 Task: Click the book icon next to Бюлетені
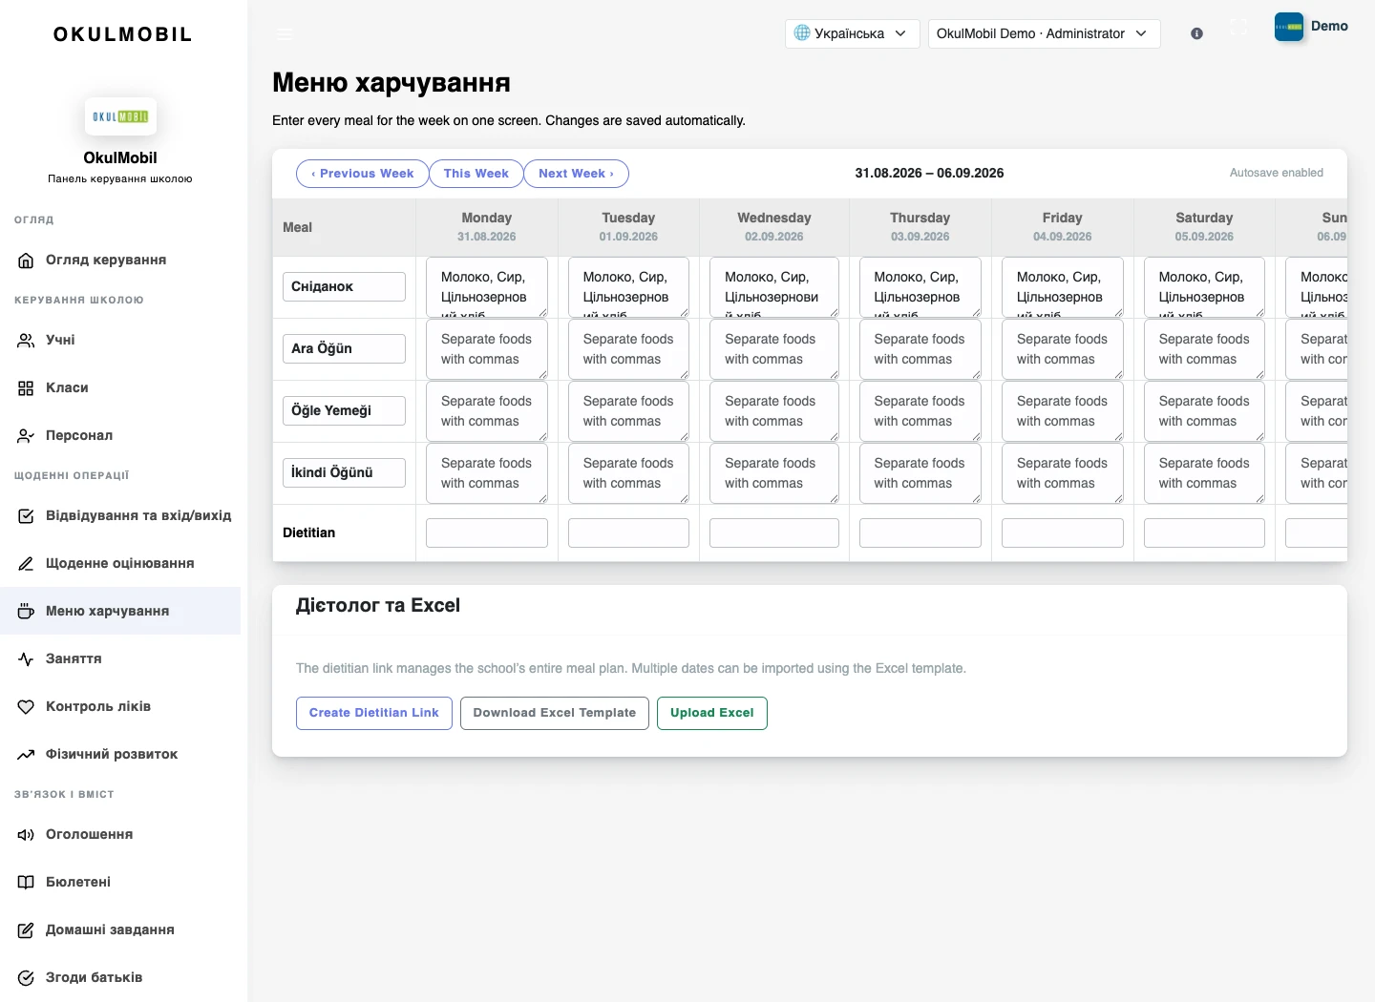click(x=26, y=883)
